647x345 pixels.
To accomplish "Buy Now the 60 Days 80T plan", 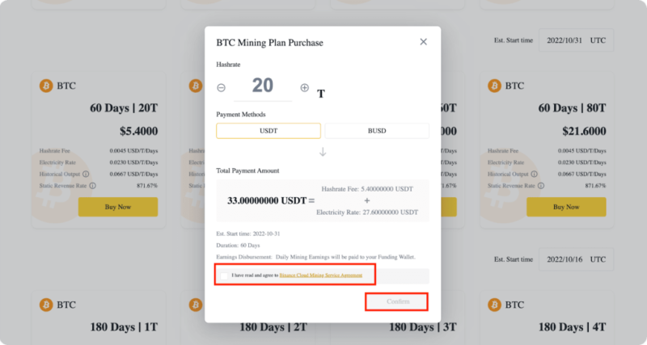I will coord(566,207).
